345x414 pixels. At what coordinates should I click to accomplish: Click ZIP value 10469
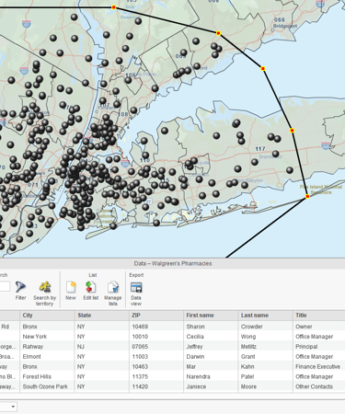(x=140, y=327)
